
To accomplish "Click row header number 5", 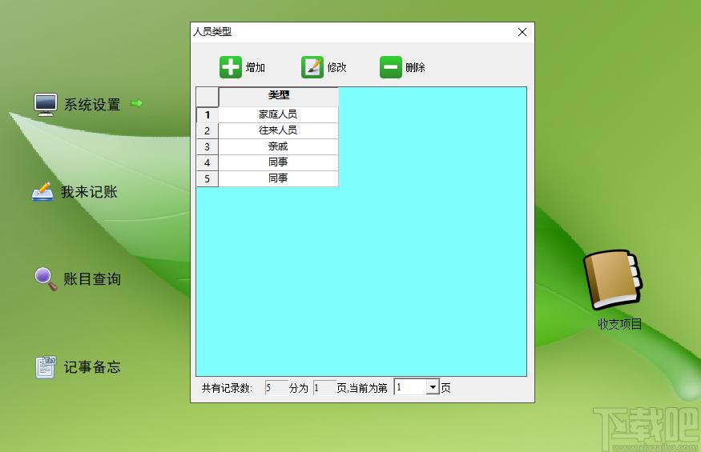I will [x=207, y=179].
